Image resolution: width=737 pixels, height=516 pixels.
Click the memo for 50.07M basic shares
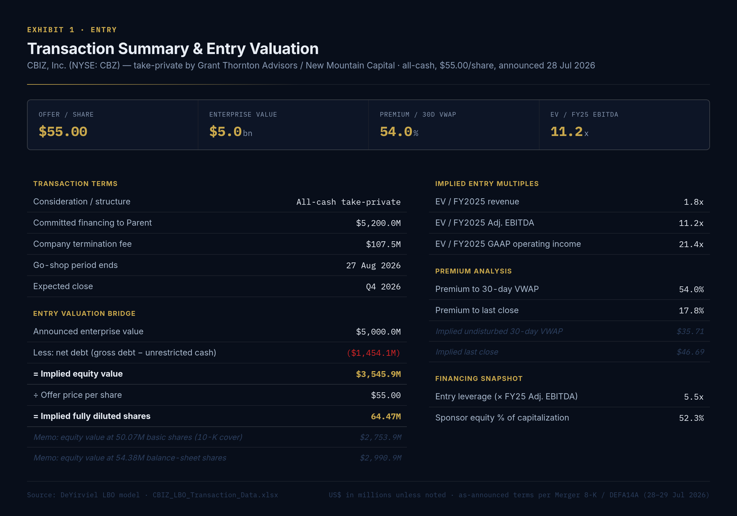click(x=138, y=437)
